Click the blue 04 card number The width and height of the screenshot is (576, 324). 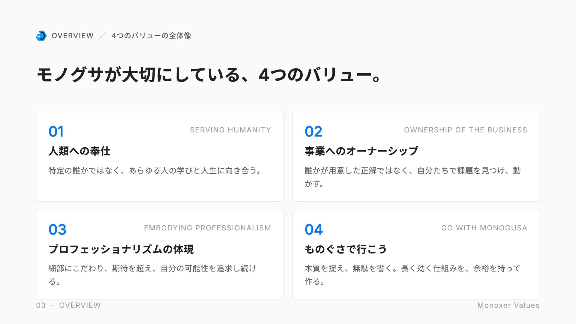[313, 229]
